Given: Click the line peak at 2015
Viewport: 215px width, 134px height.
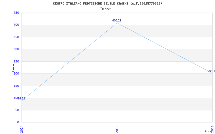Looking at the screenshot, I should coord(117,23).
